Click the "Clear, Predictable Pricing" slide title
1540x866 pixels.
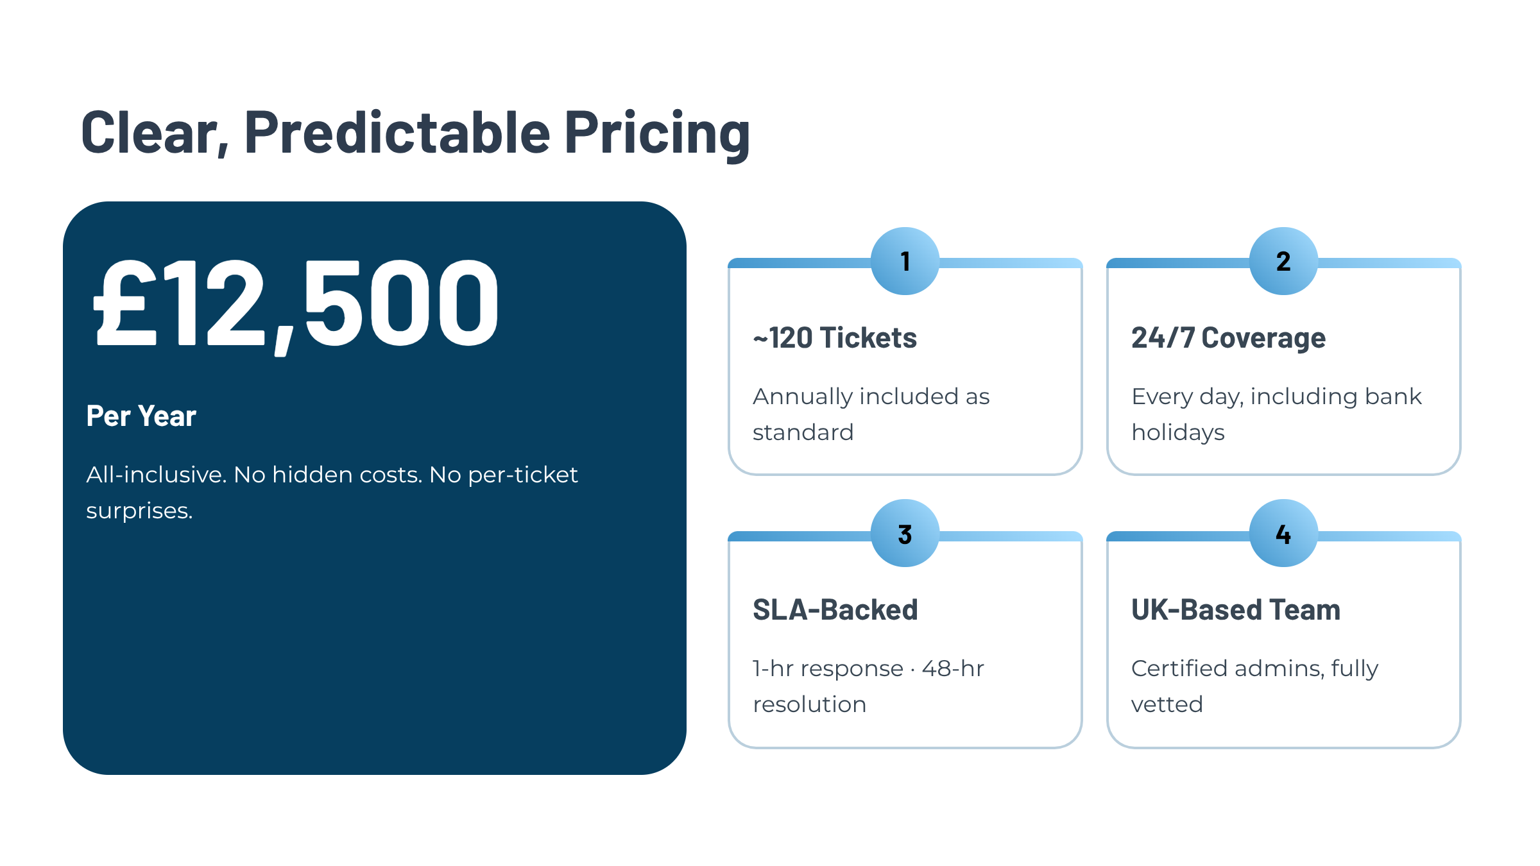(415, 133)
